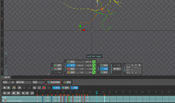The height and width of the screenshot is (103, 175).
Task: Enable the 移位 shift keys mode
Action: (x=56, y=88)
